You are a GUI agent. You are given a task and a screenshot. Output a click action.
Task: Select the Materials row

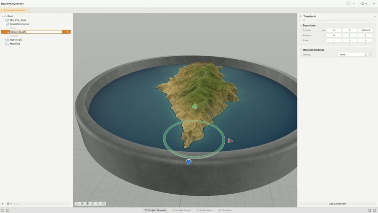[36, 44]
